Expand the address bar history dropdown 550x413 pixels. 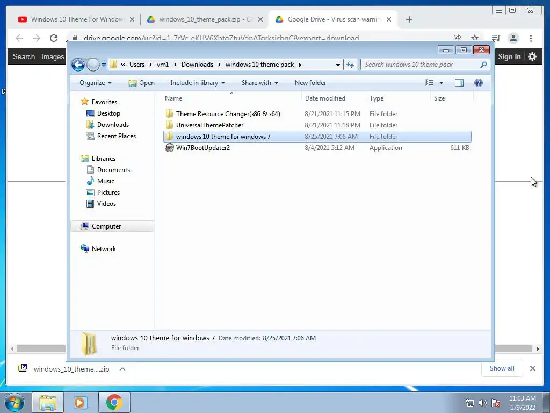[x=338, y=65]
